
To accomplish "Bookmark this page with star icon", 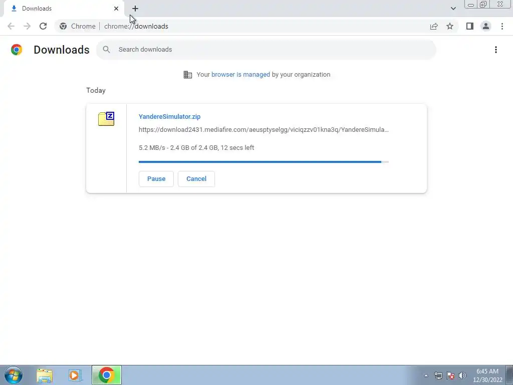I will click(450, 26).
